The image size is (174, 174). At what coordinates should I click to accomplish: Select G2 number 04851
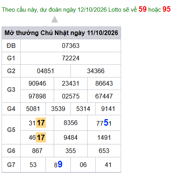(x=46, y=71)
